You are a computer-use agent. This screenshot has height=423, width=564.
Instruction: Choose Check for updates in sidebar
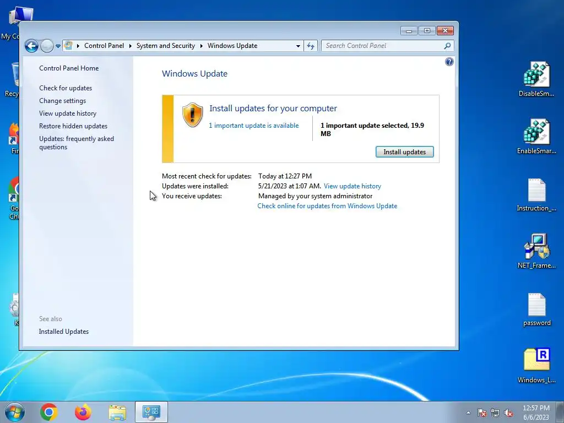point(66,88)
